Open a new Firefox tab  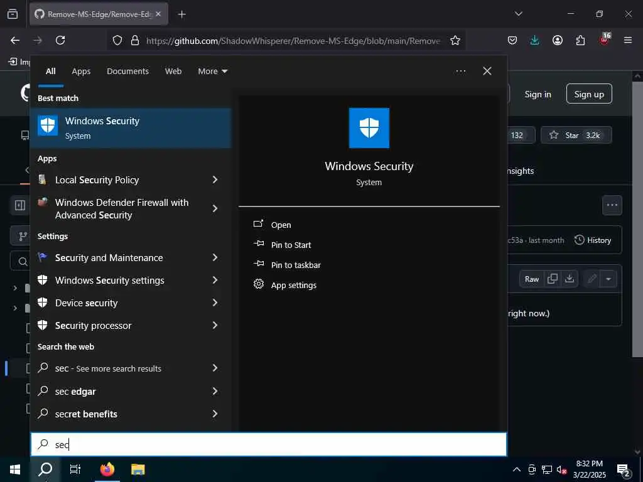tap(182, 14)
